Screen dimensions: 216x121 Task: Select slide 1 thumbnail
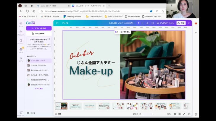pos(61,106)
